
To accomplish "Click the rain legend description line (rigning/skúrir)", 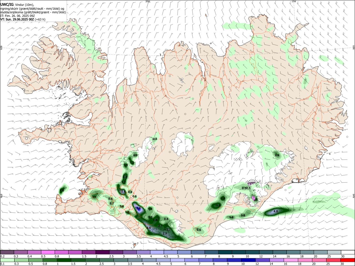I will click(32, 8).
